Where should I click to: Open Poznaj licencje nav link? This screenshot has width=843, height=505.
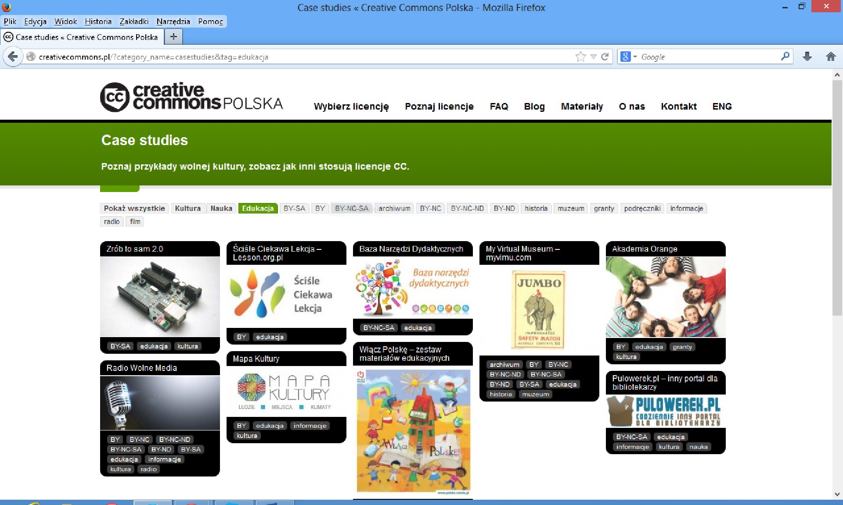pyautogui.click(x=439, y=107)
